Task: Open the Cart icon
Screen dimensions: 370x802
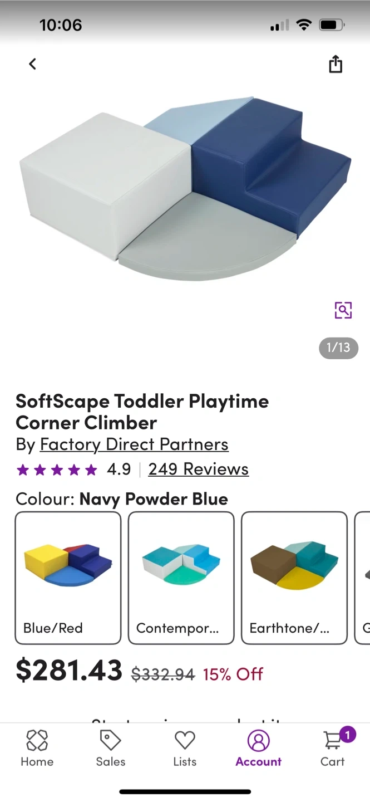Action: click(333, 742)
